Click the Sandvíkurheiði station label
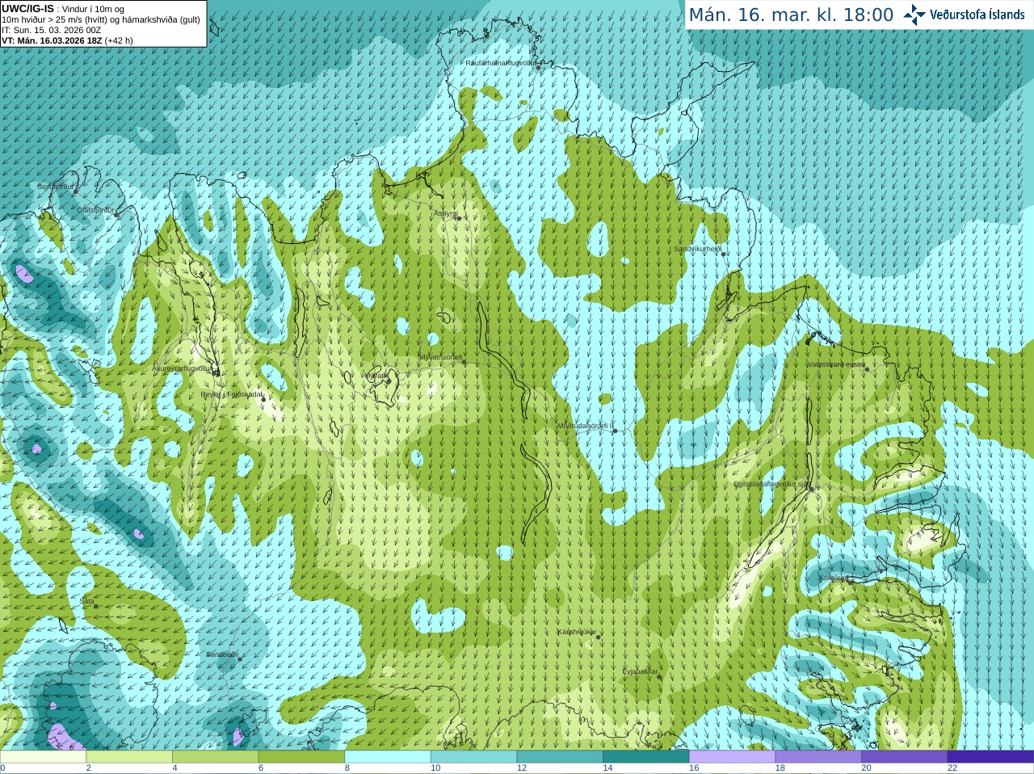Screen dimensions: 1034x774 click(x=698, y=249)
